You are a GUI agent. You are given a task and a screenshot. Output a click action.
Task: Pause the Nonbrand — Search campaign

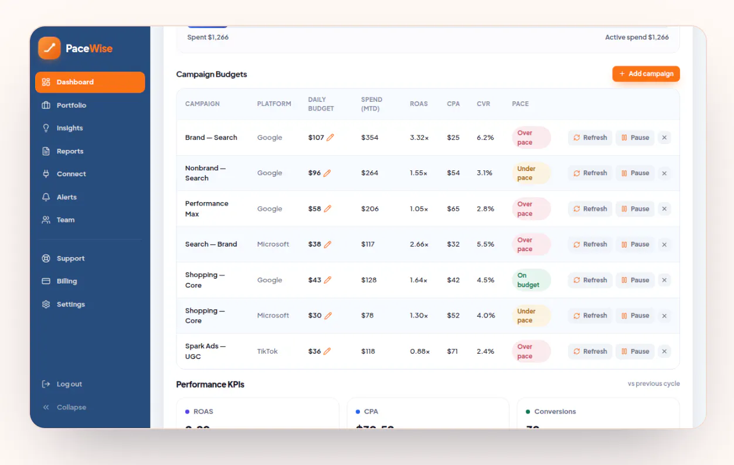point(635,173)
